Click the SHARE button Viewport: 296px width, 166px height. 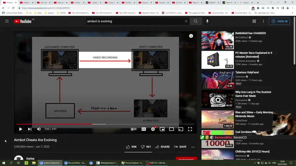pyautogui.click(x=162, y=147)
